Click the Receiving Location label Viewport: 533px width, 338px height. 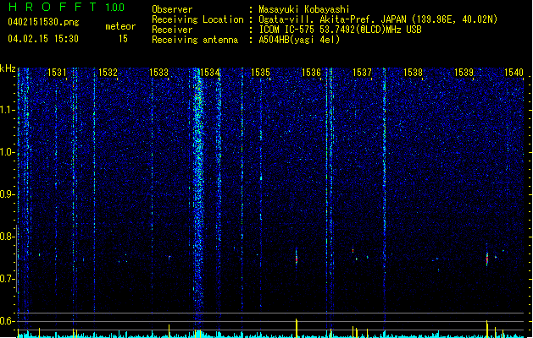tap(197, 19)
